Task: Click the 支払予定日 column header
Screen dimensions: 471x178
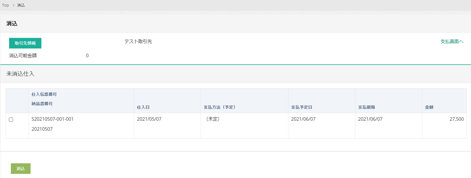Action: tap(302, 107)
